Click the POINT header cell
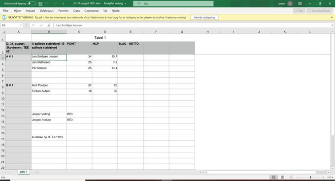The image size is (335, 181). [x=79, y=48]
